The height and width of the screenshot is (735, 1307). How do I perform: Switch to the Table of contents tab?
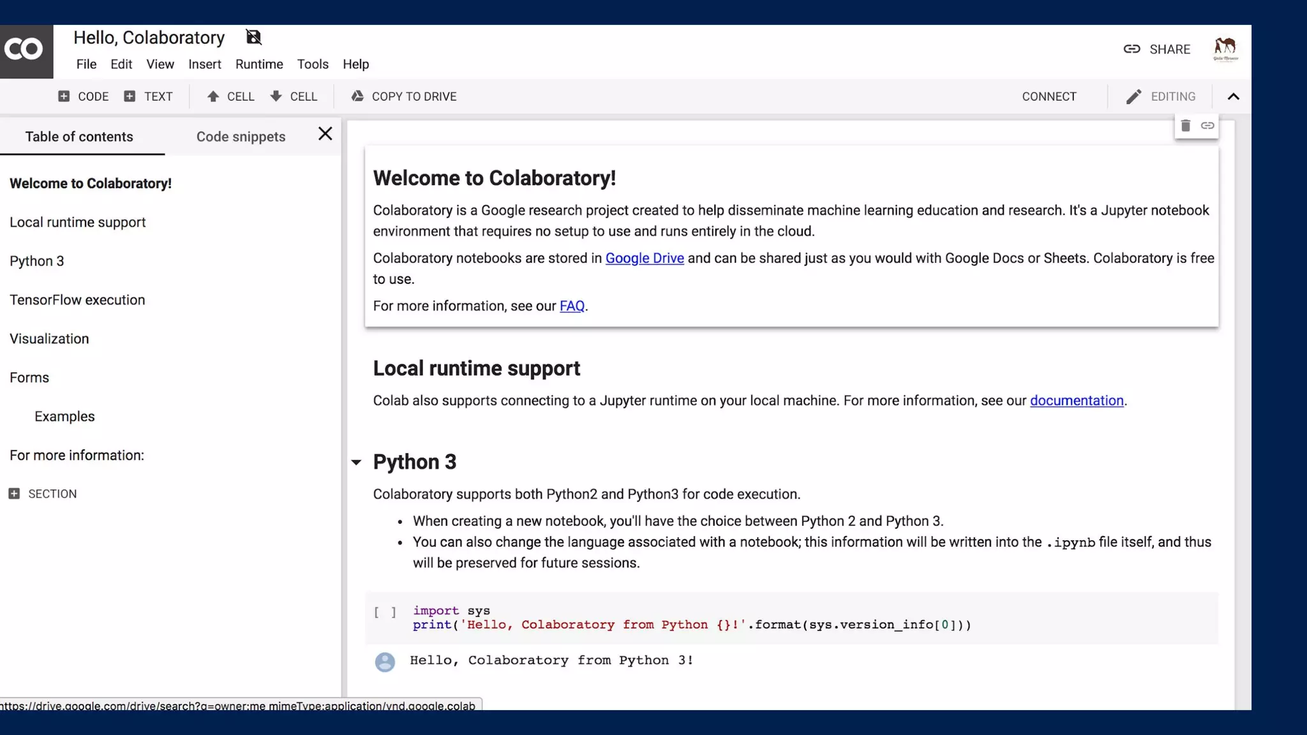pyautogui.click(x=79, y=137)
